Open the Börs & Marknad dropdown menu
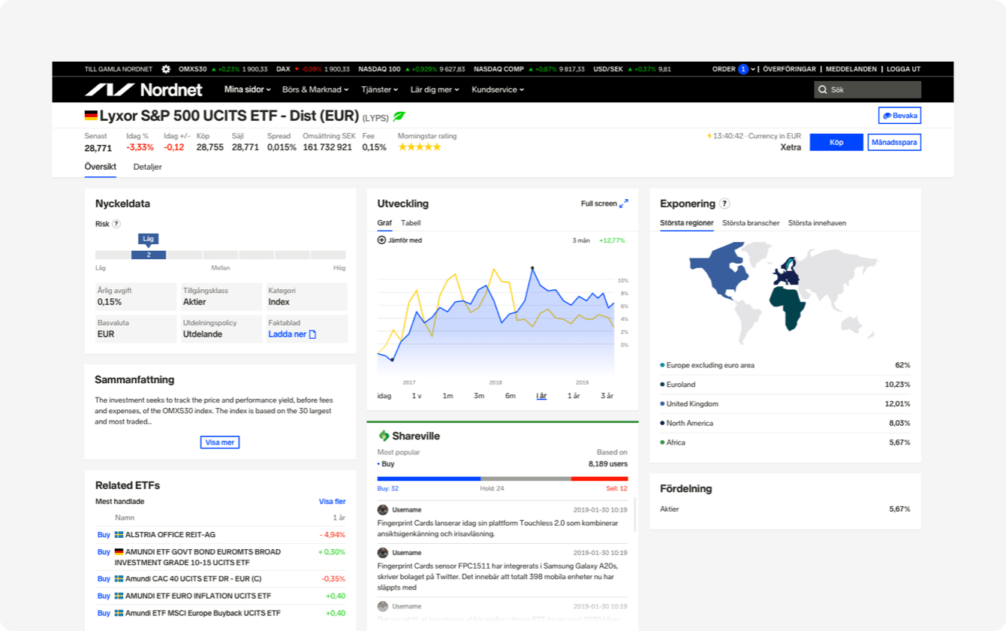The width and height of the screenshot is (1006, 631). click(315, 89)
